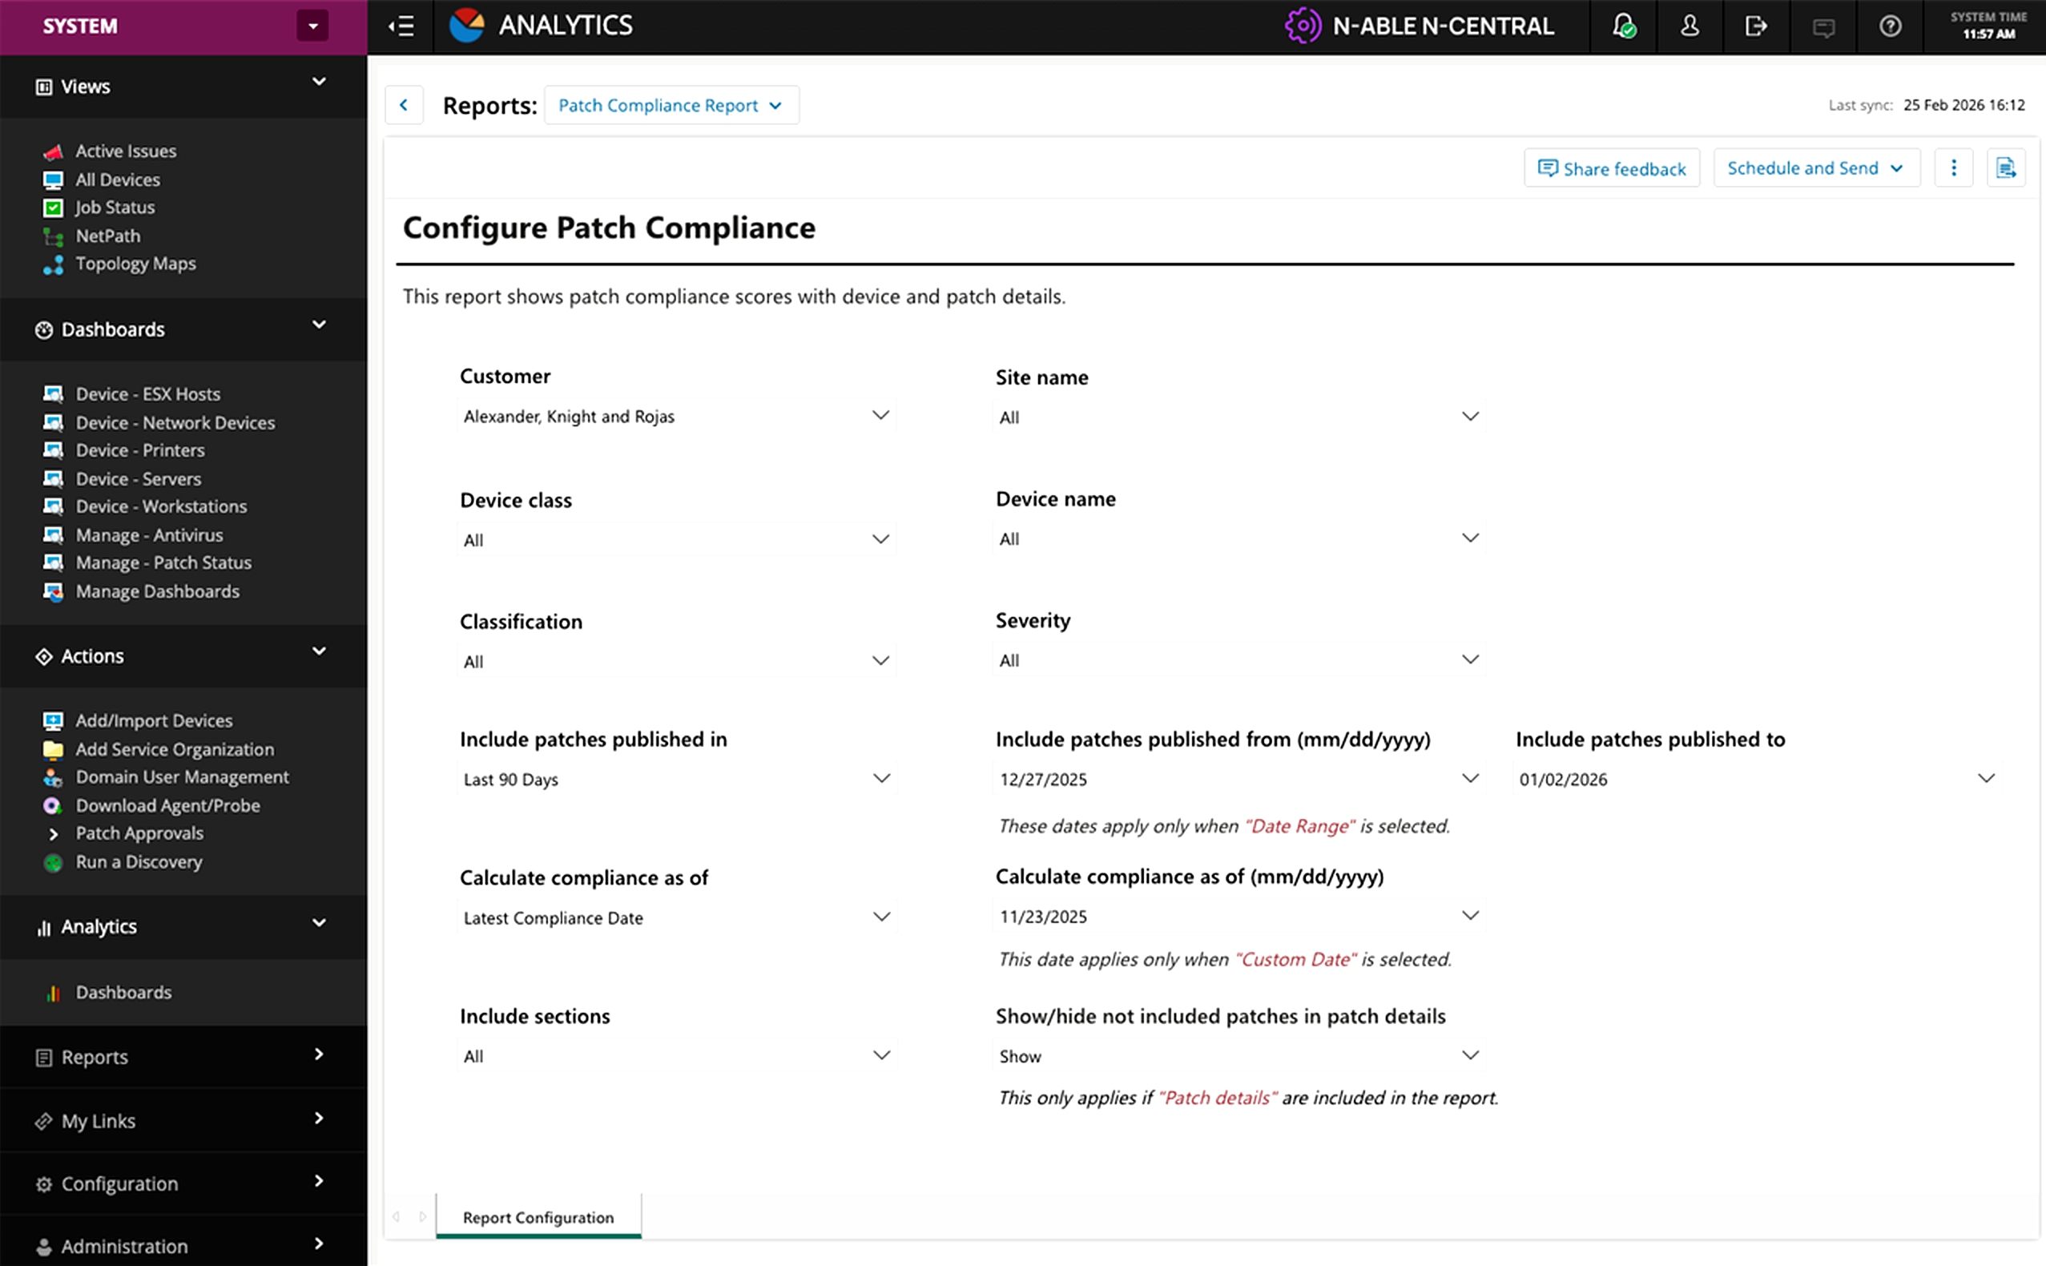Click the notifications bell icon
This screenshot has width=2046, height=1266.
(x=1623, y=26)
